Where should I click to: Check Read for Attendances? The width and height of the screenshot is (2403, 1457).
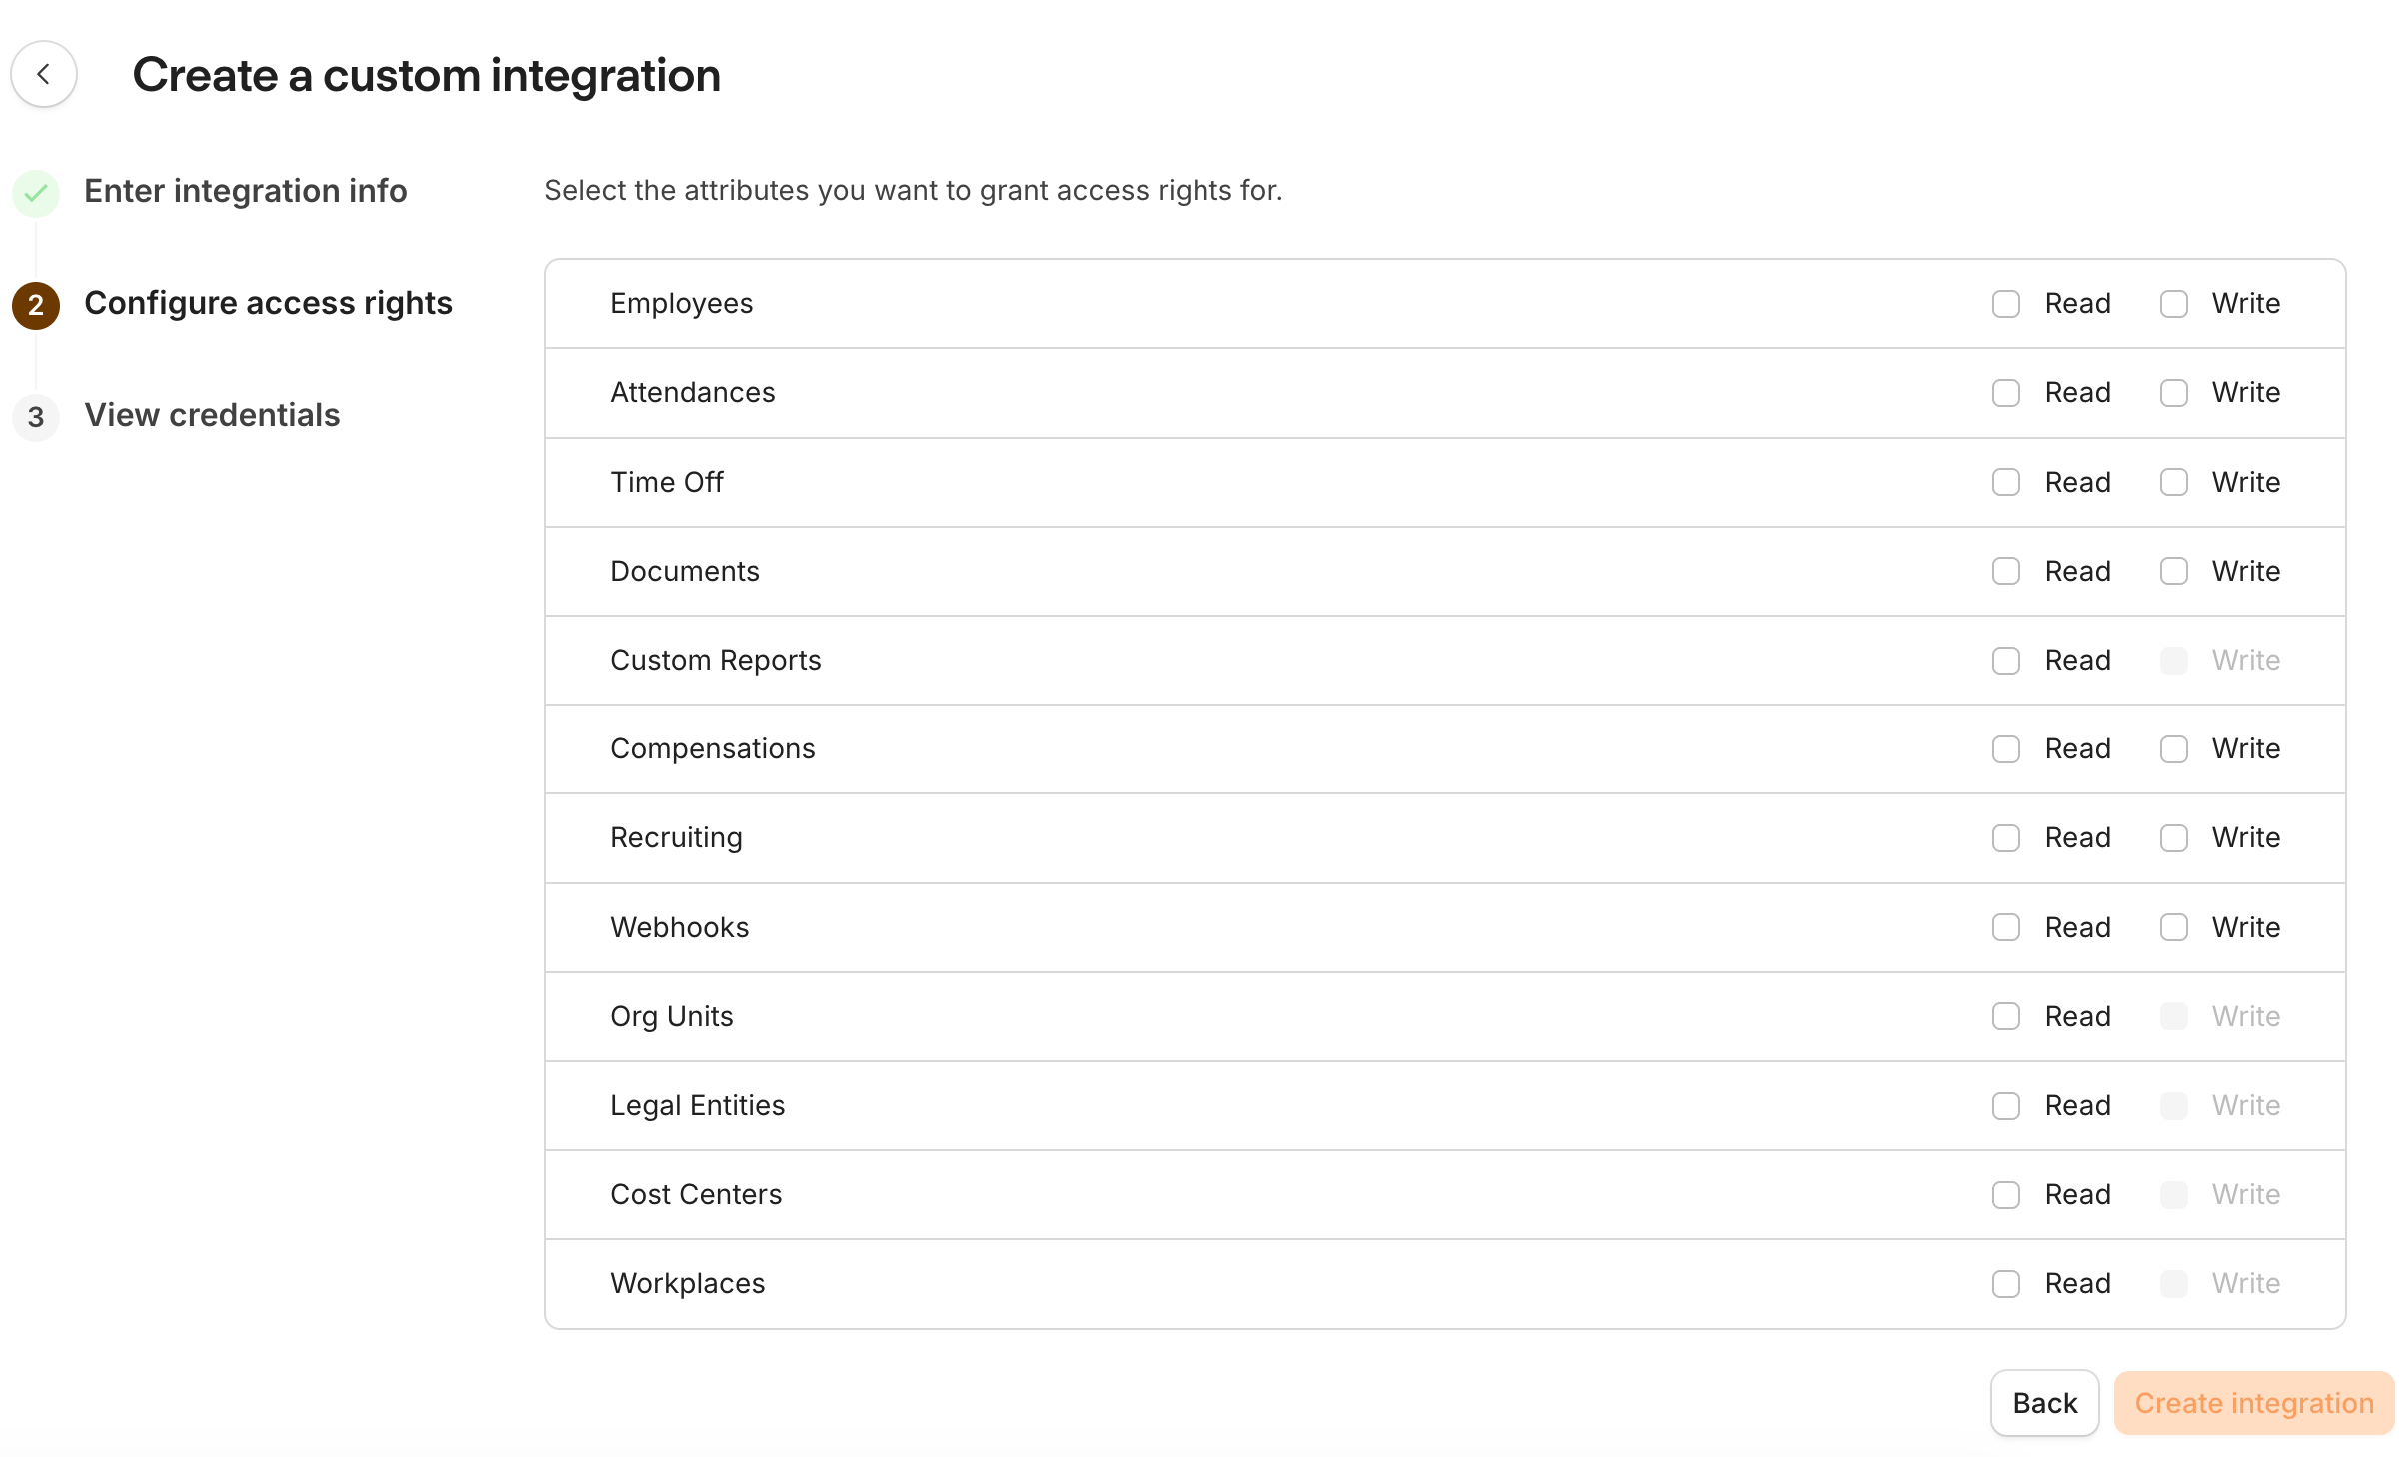tap(2005, 393)
